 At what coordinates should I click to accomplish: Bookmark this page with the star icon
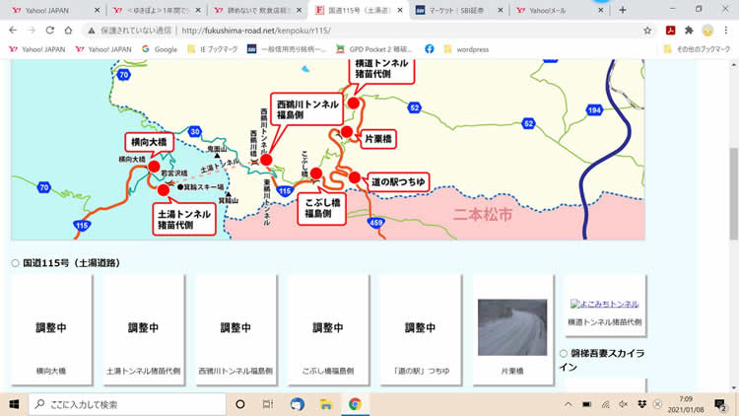pos(647,31)
